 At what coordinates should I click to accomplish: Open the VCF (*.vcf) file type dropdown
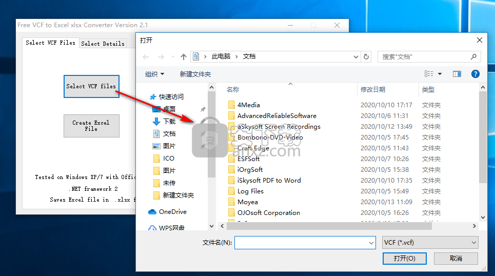pyautogui.click(x=430, y=243)
